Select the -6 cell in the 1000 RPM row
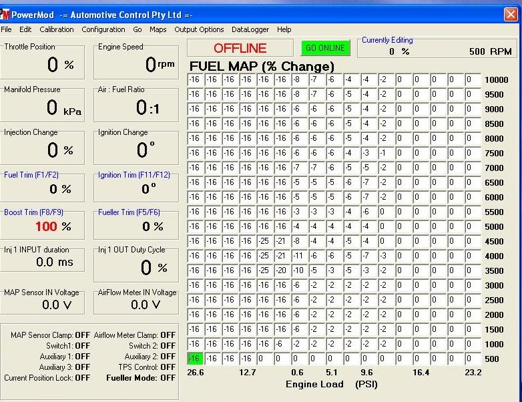Screen dimensions: 522x402 point(282,344)
